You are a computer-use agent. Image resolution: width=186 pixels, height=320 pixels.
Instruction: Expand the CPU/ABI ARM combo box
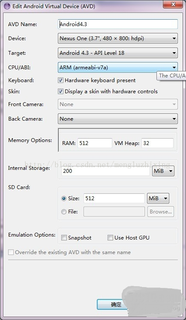coord(118,67)
